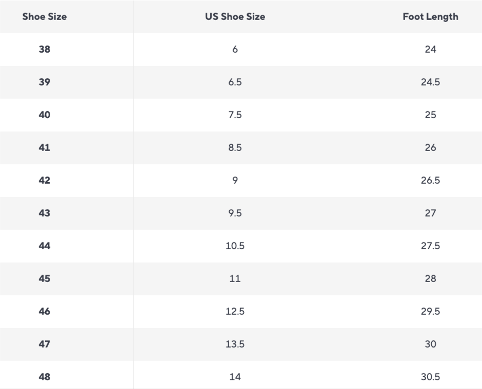Click the US Shoe Size column header
Screen dimensions: 482x389
[x=235, y=17]
